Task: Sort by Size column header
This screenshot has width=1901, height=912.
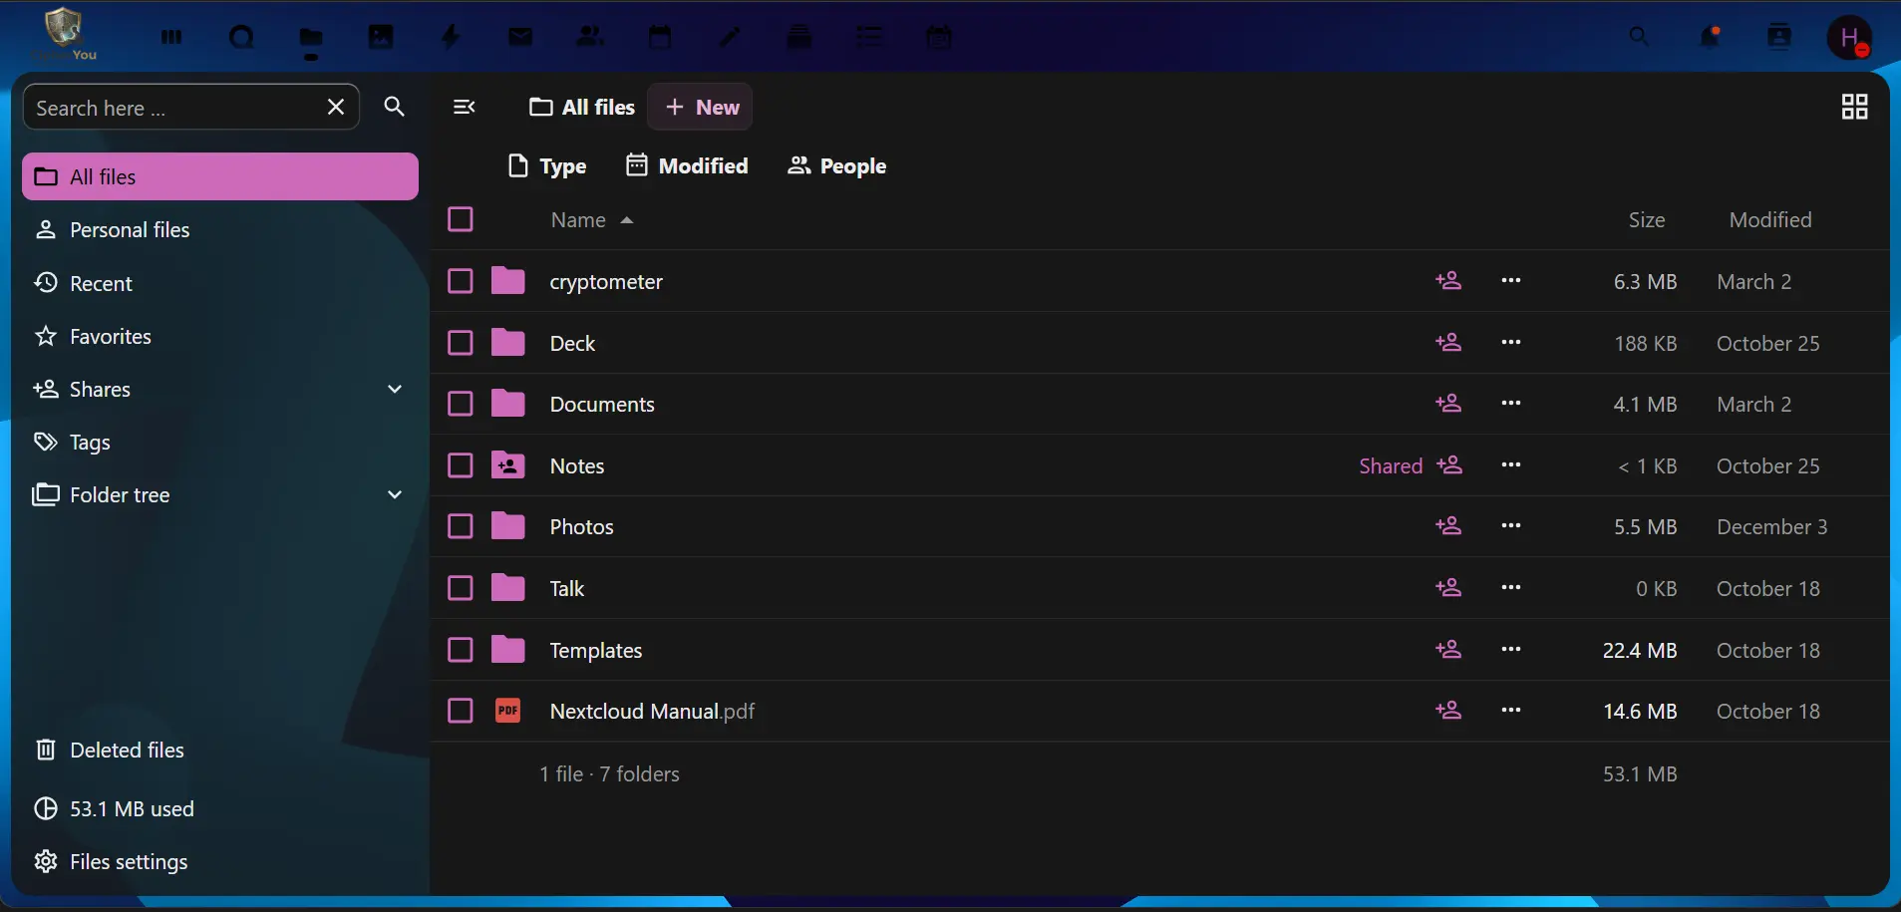Action: coord(1647,219)
